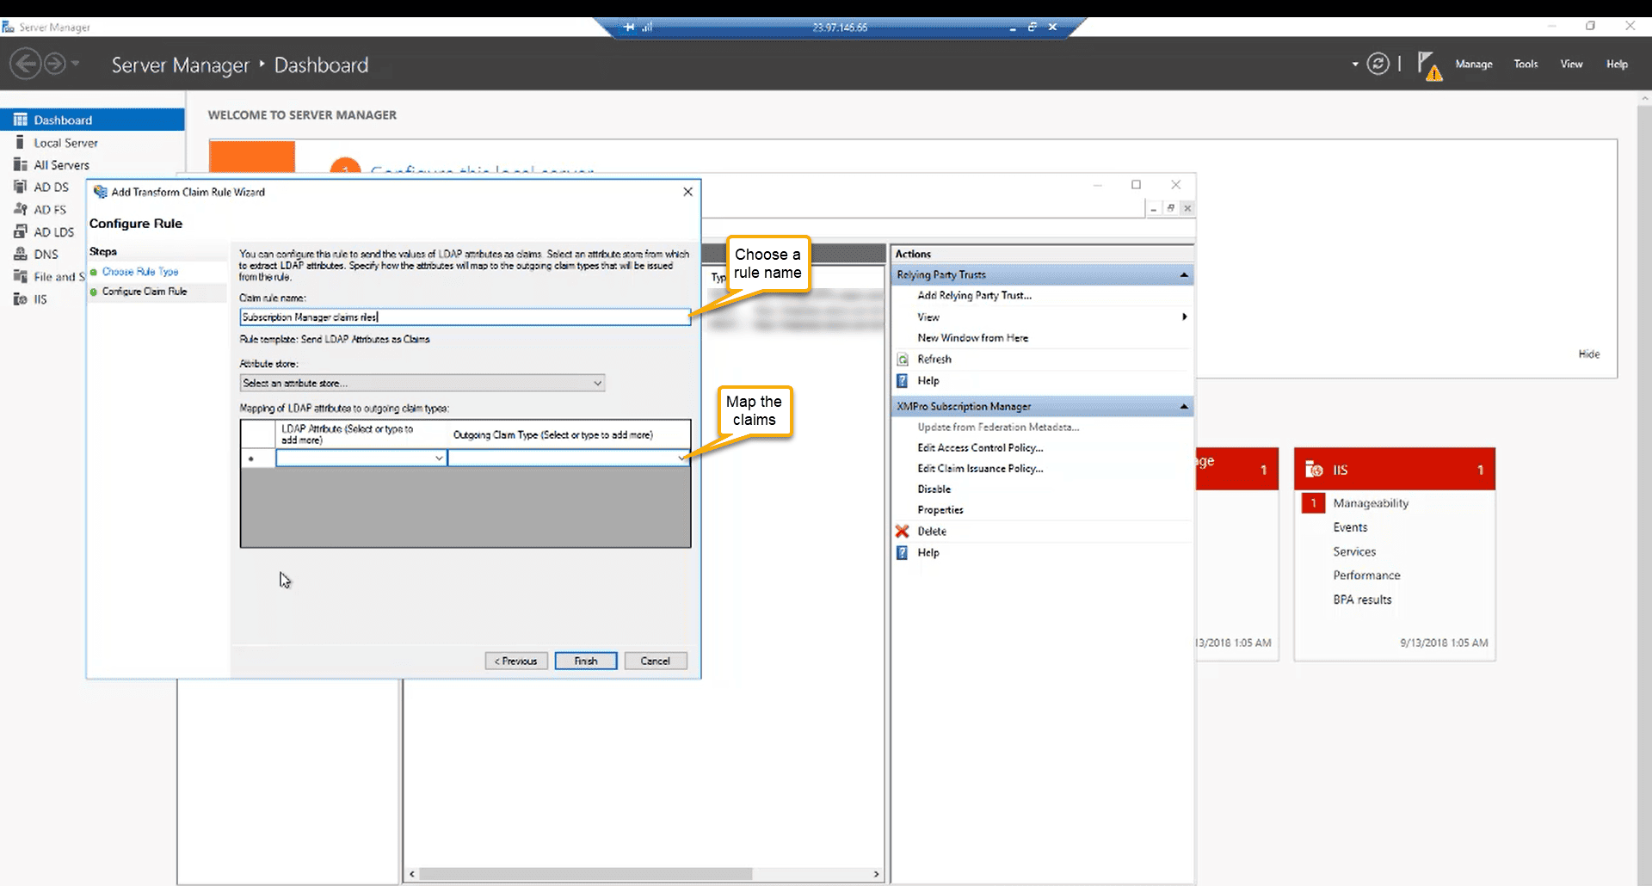Open the Manage menu
The image size is (1652, 886).
[x=1473, y=65]
